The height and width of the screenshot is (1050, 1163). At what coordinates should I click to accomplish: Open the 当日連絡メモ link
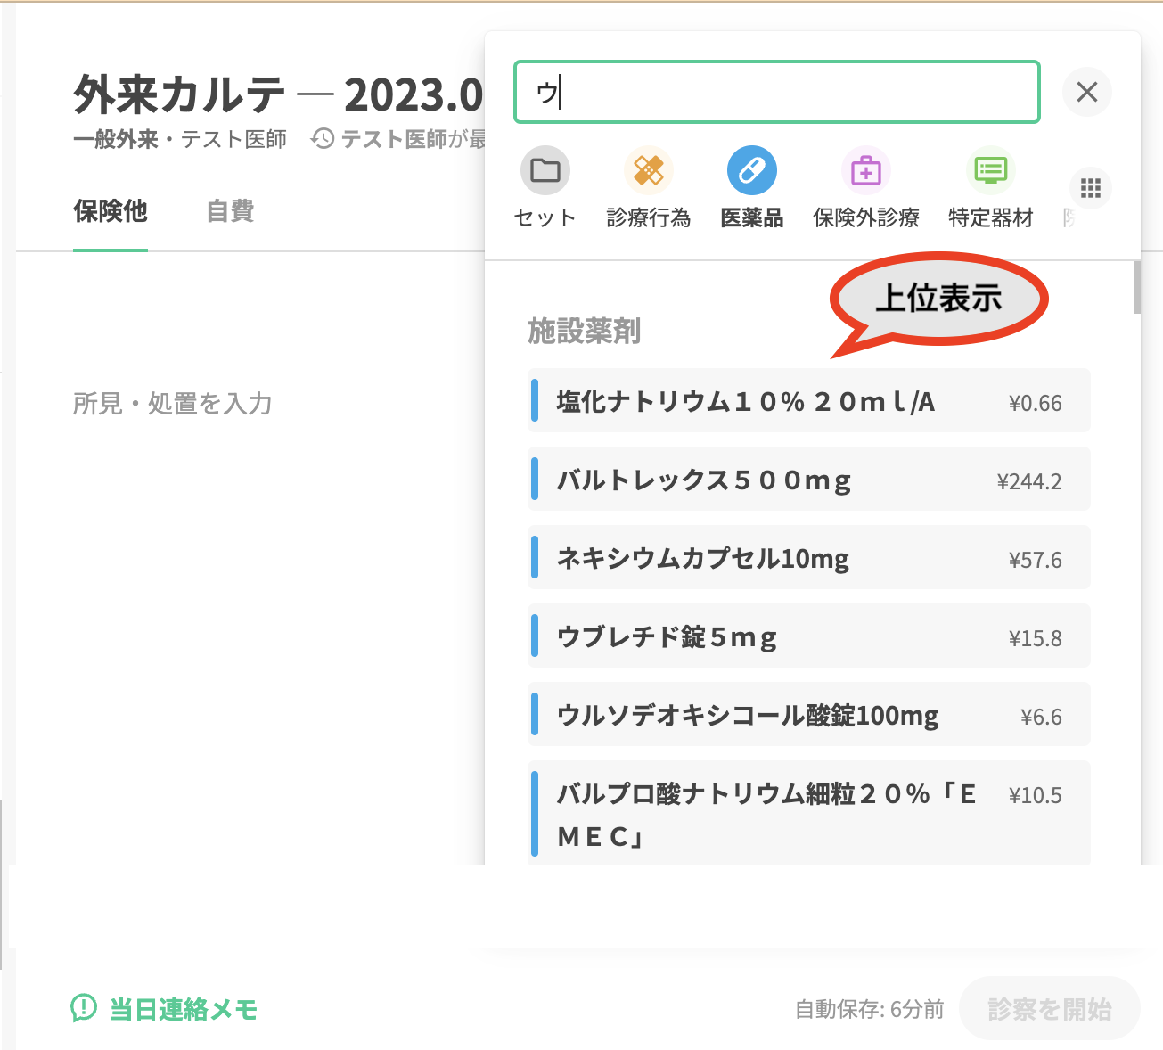[183, 1009]
